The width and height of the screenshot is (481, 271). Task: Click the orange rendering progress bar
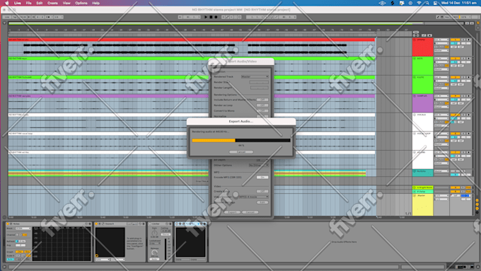(214, 140)
